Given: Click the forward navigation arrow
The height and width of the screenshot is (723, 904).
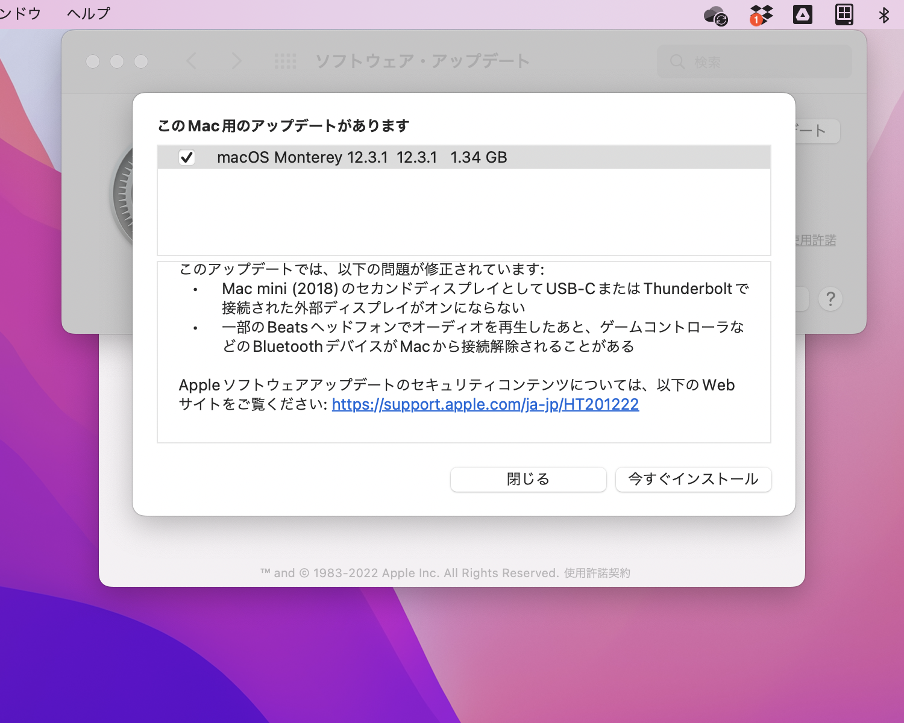Looking at the screenshot, I should pos(236,61).
